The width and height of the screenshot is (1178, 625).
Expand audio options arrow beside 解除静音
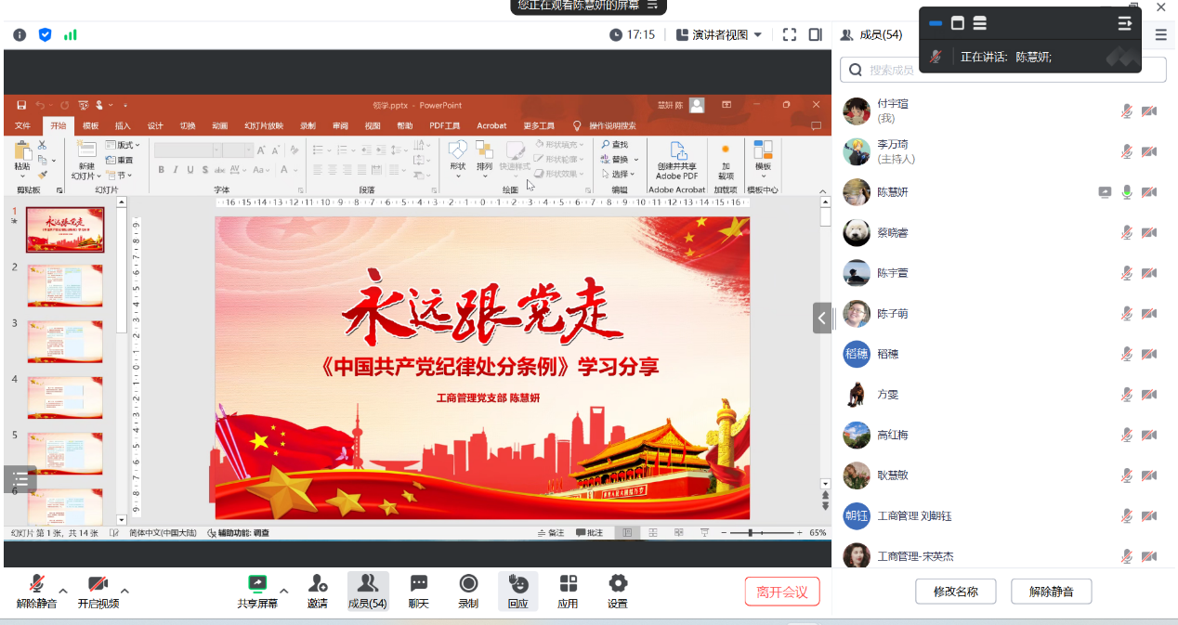[63, 590]
